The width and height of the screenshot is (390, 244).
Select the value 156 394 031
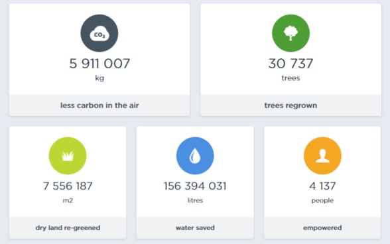pos(195,186)
